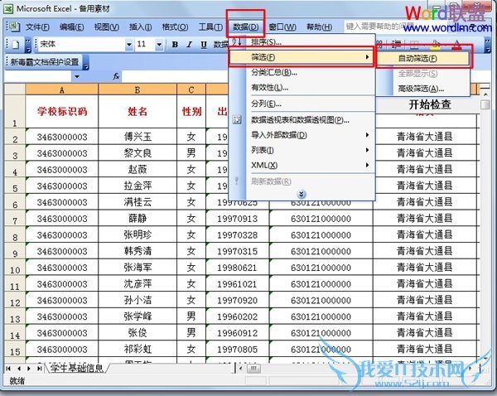Click the Excel application icon in title bar
Viewport: 497px width, 396px height.
(8, 8)
